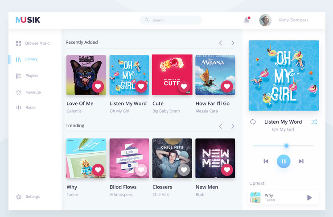This screenshot has width=333, height=217.
Task: Like the Bllod Flows album
Action: coord(141,170)
